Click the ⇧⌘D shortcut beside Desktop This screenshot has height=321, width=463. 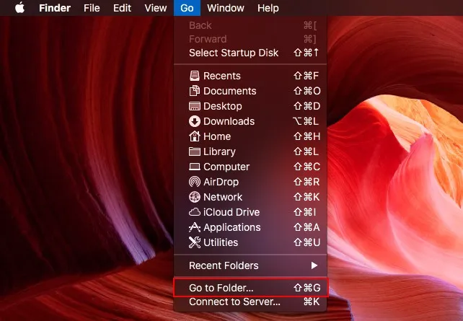coord(307,106)
